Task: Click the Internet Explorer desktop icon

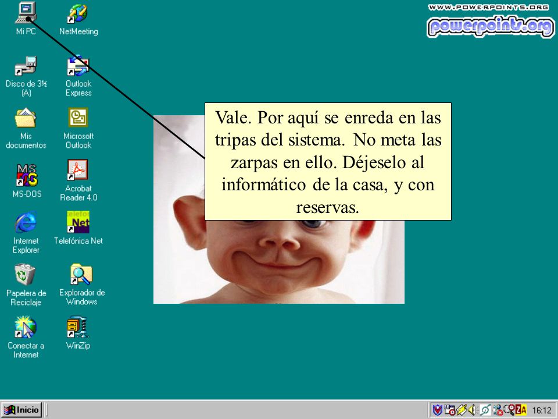Action: click(x=26, y=232)
